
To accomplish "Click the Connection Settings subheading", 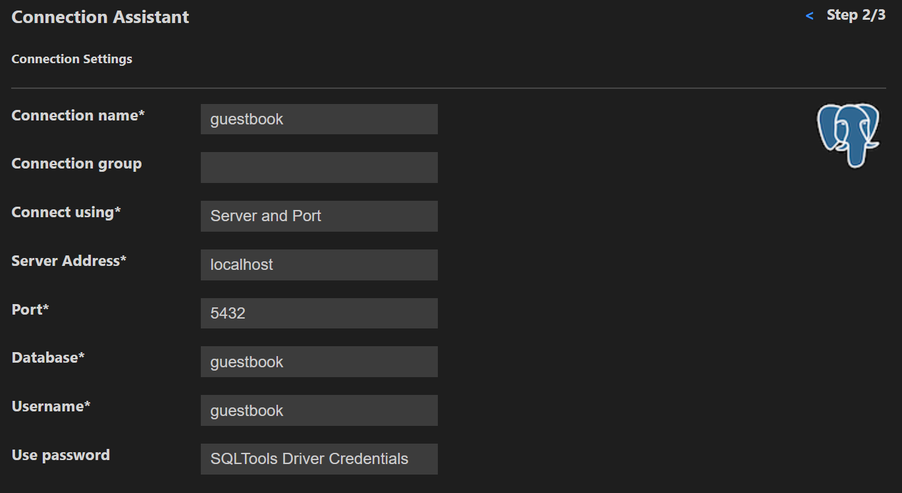I will pyautogui.click(x=72, y=59).
